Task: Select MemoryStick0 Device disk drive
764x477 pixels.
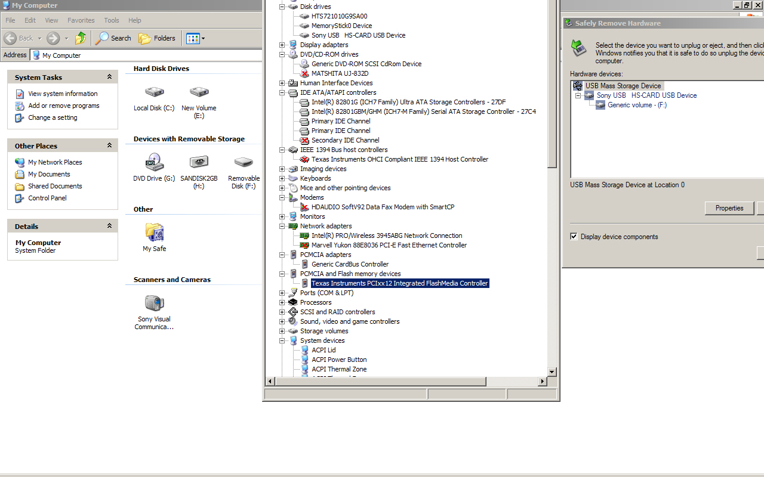Action: pyautogui.click(x=341, y=26)
